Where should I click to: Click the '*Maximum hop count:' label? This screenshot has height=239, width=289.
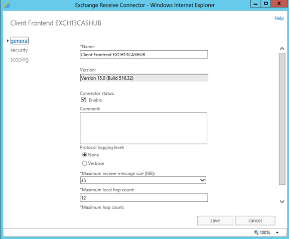pos(102,207)
